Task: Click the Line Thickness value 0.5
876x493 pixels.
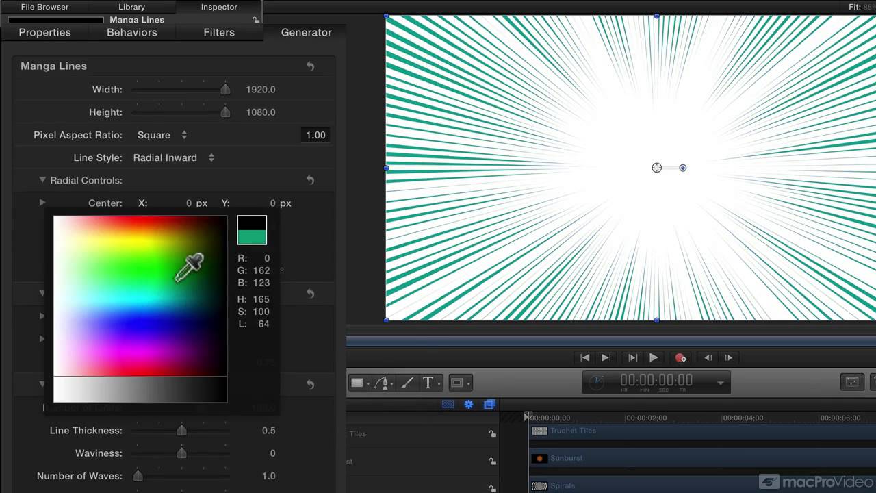Action: (268, 431)
